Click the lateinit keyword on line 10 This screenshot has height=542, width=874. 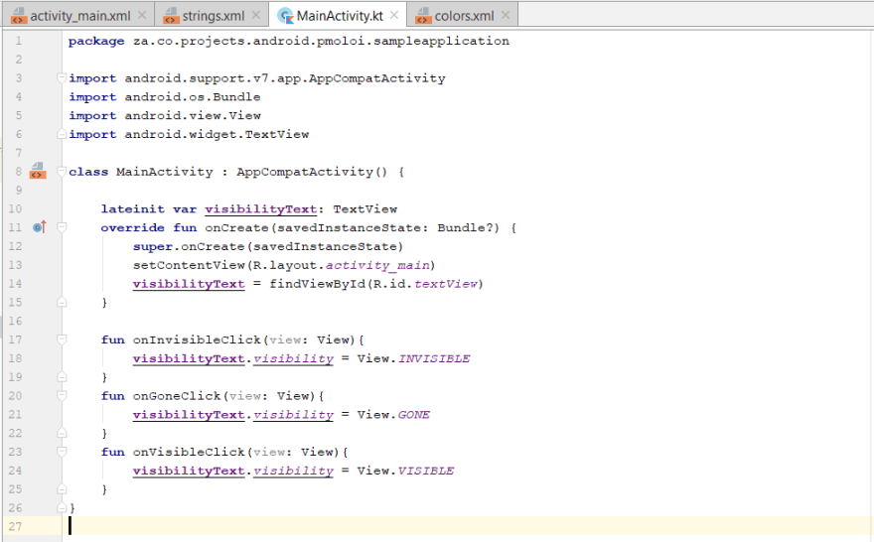coord(133,208)
